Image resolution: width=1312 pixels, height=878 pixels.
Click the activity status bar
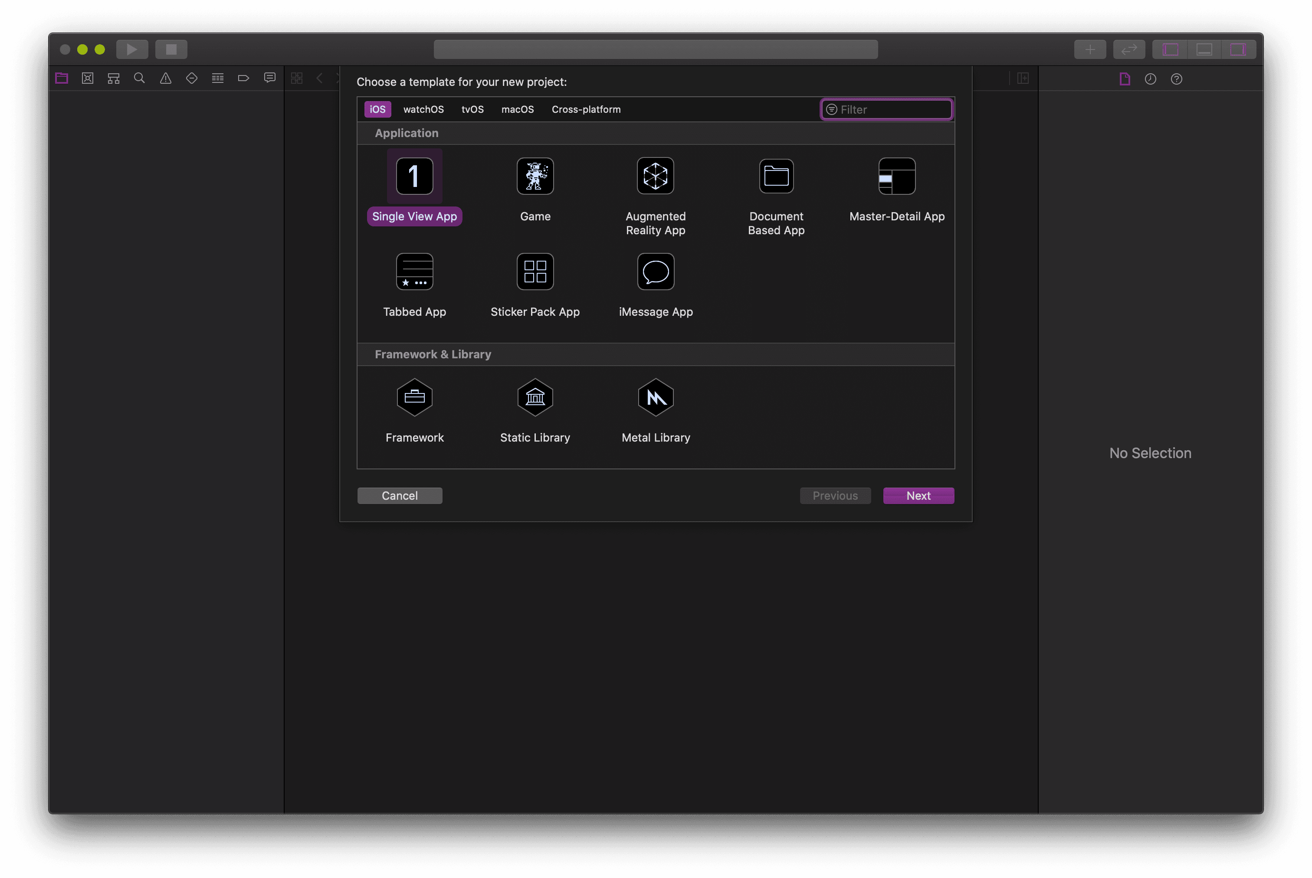tap(656, 49)
